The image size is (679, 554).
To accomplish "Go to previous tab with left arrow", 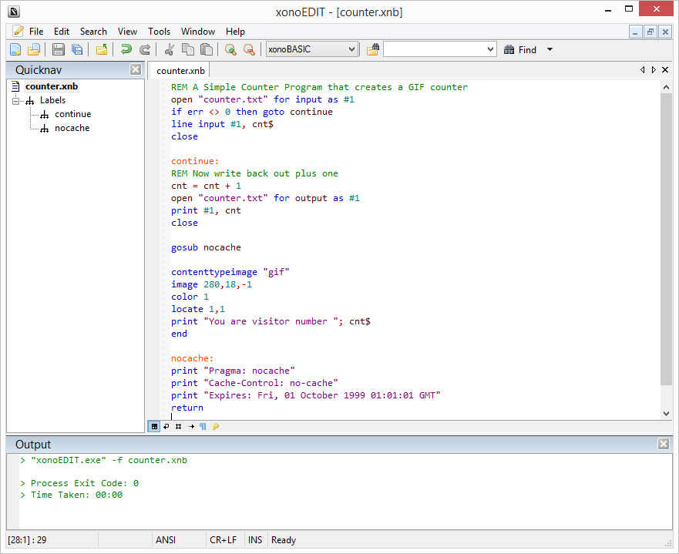I will point(642,69).
